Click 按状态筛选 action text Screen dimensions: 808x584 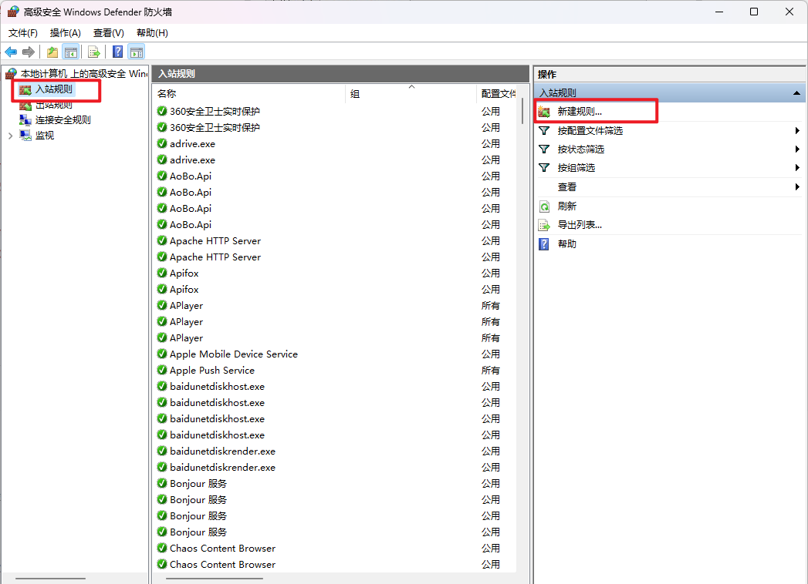tap(581, 149)
